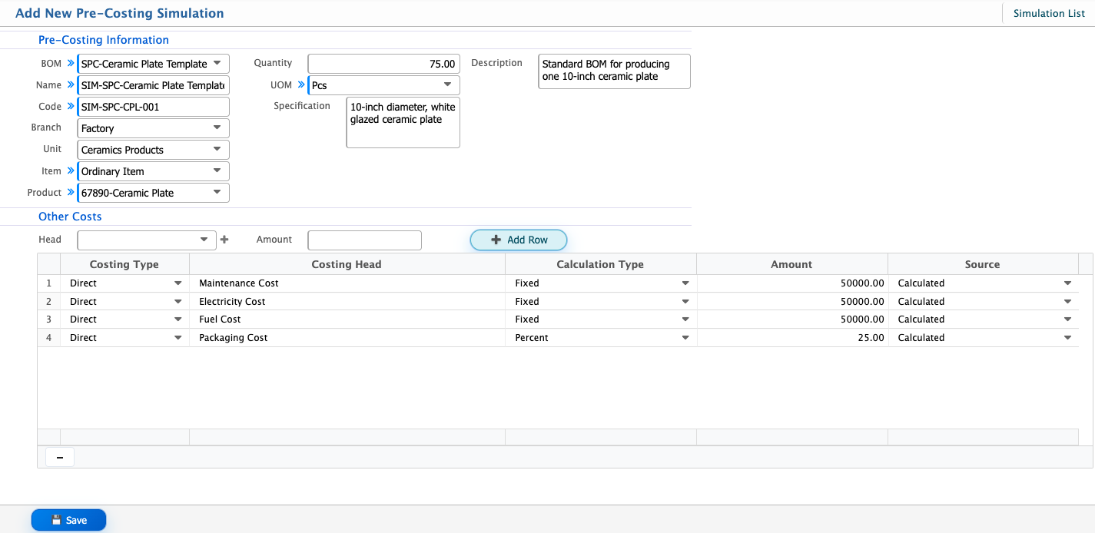1095x533 pixels.
Task: Click the double-arrow icon next to UOM
Action: point(301,85)
